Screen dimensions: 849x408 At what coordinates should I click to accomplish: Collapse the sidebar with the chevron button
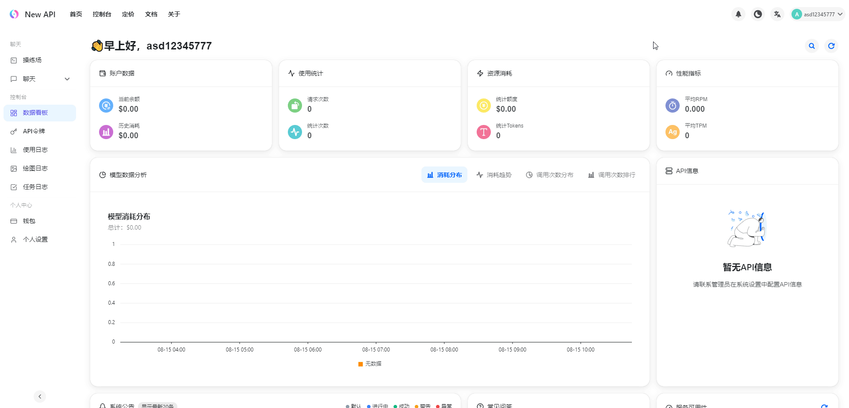click(40, 396)
